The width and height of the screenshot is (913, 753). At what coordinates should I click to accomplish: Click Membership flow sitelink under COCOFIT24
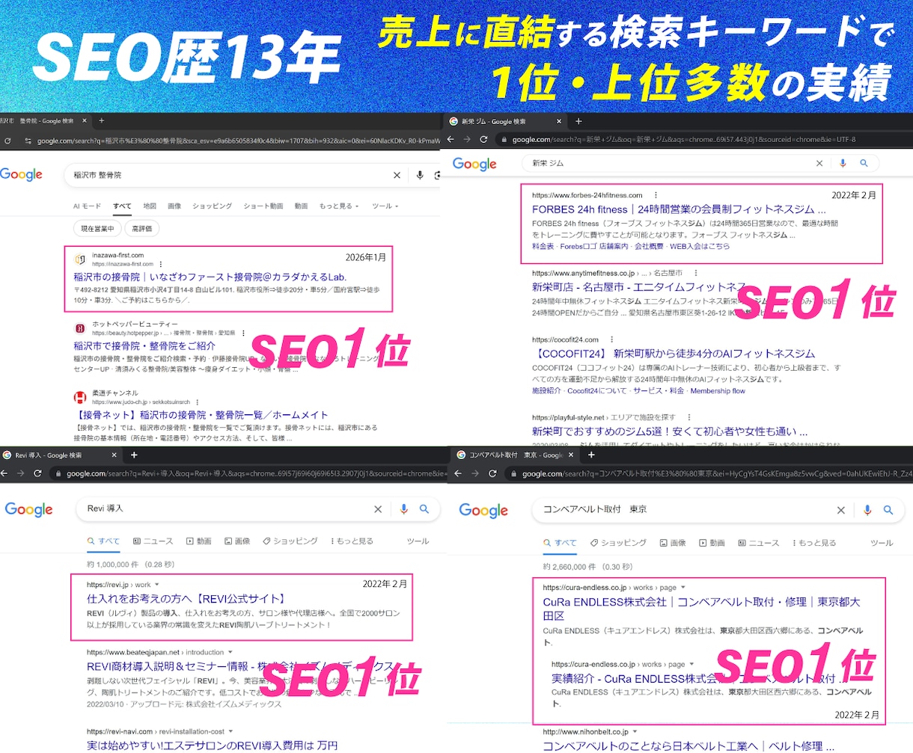click(718, 390)
